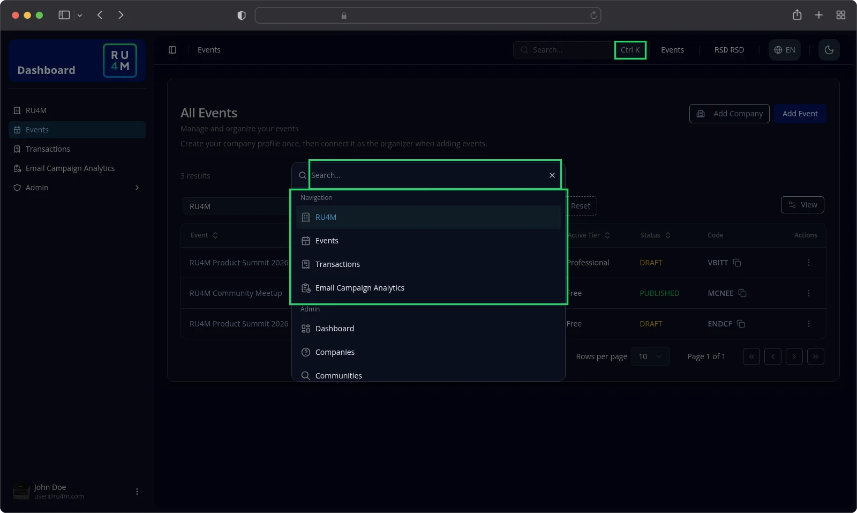The image size is (857, 513).
Task: Click the Ctrl K shortcut badge
Action: 630,50
